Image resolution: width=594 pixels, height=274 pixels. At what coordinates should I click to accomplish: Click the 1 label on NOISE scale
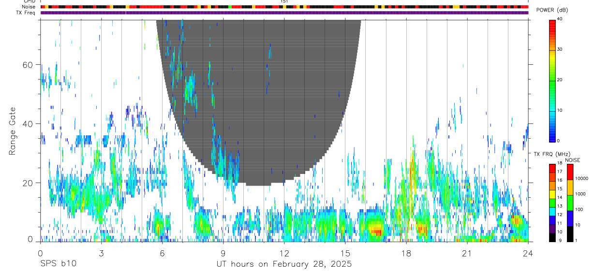(576, 240)
